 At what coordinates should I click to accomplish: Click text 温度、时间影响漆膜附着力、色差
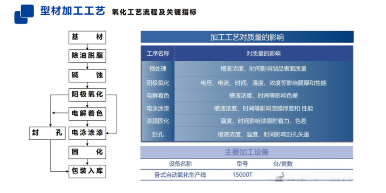[x=263, y=121]
